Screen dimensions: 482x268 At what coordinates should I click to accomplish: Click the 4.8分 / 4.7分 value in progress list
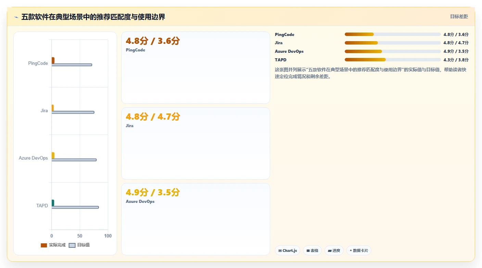tap(456, 43)
